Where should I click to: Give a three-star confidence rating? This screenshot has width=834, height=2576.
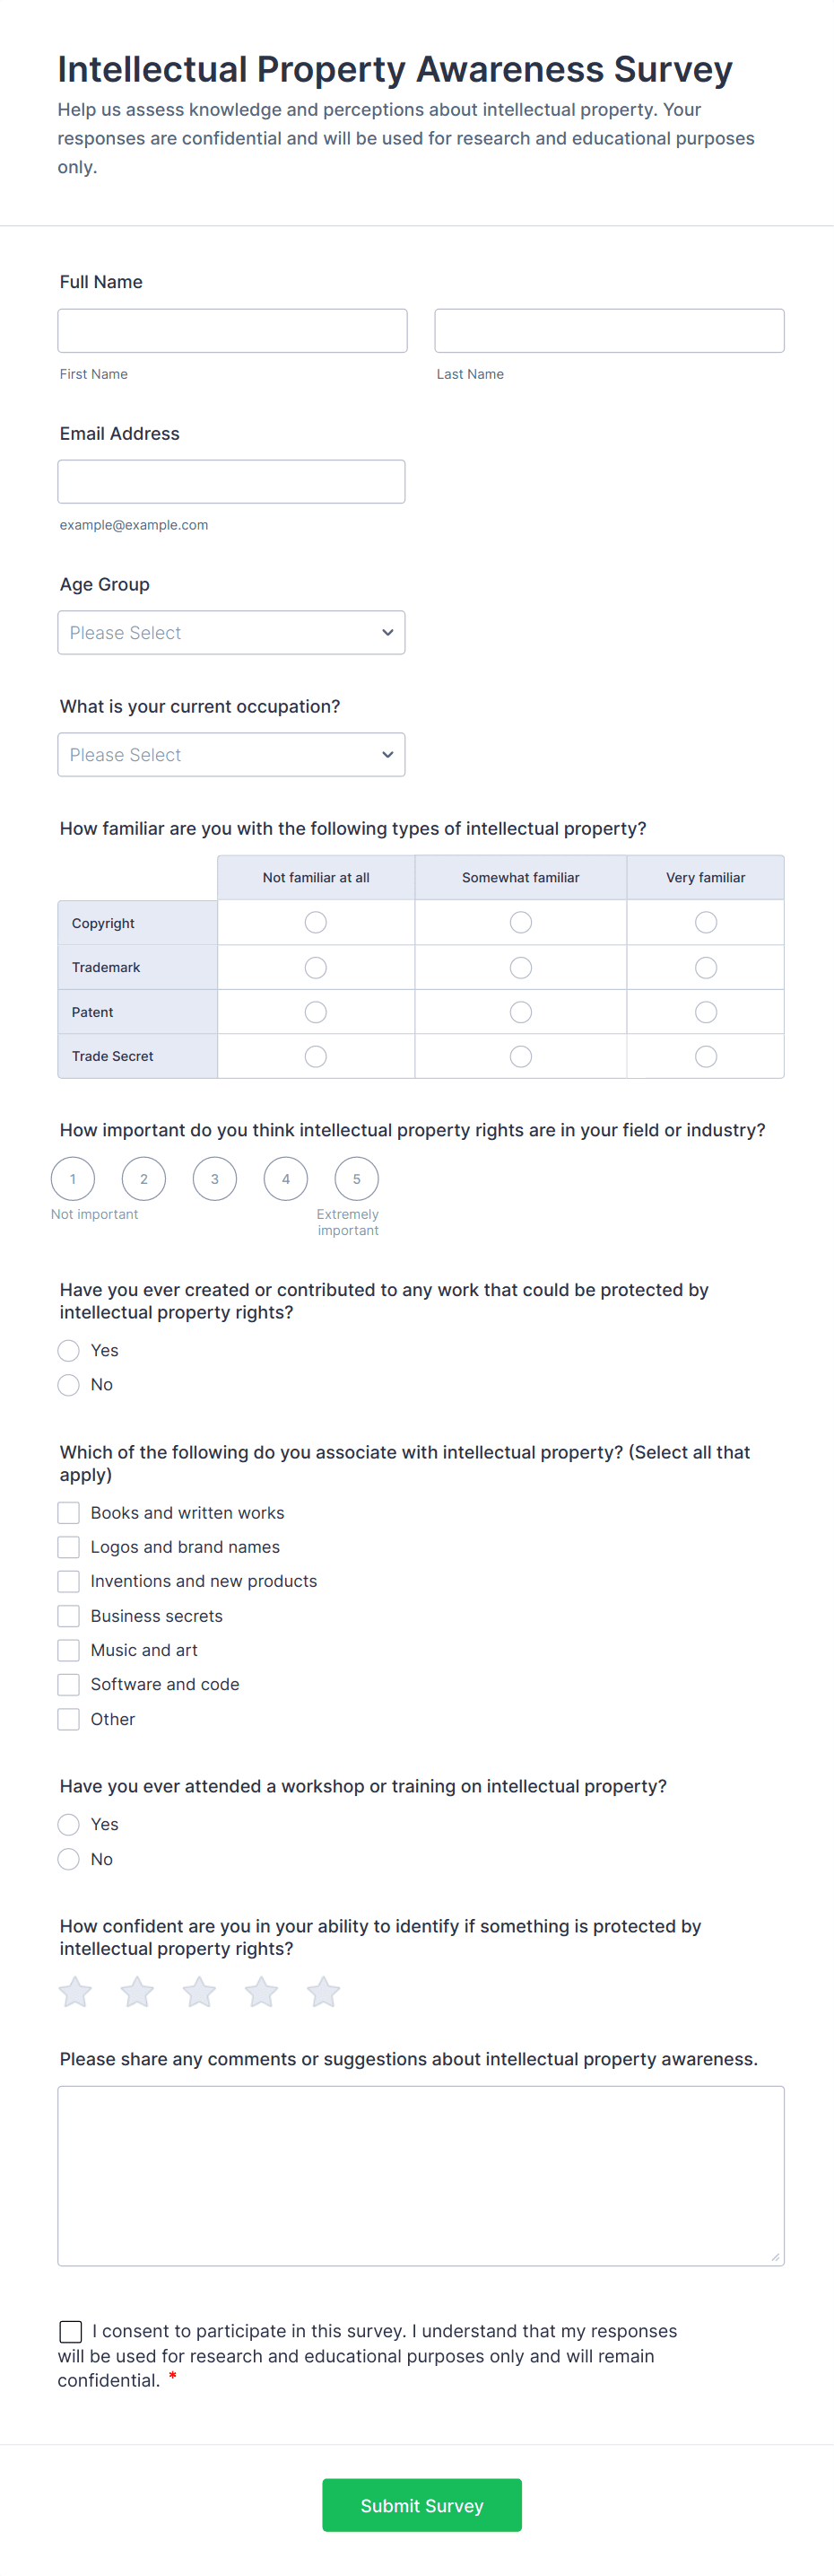(x=199, y=1991)
